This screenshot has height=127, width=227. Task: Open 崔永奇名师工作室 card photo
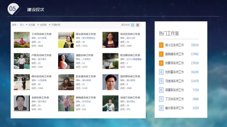click(x=66, y=40)
